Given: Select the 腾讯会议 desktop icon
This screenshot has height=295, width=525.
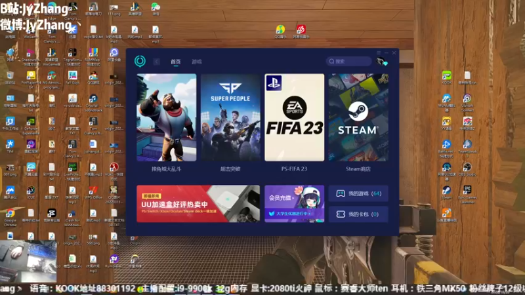Looking at the screenshot, I should tap(10, 193).
